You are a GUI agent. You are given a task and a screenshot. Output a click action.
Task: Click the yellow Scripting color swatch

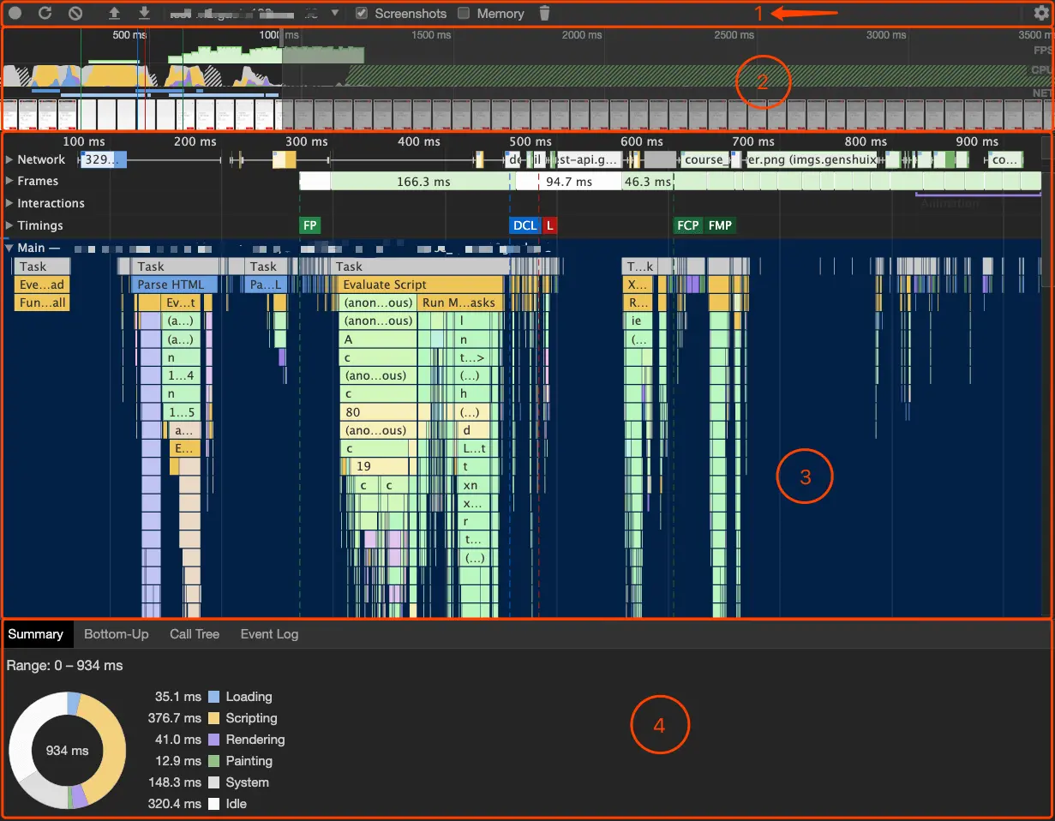pos(214,718)
